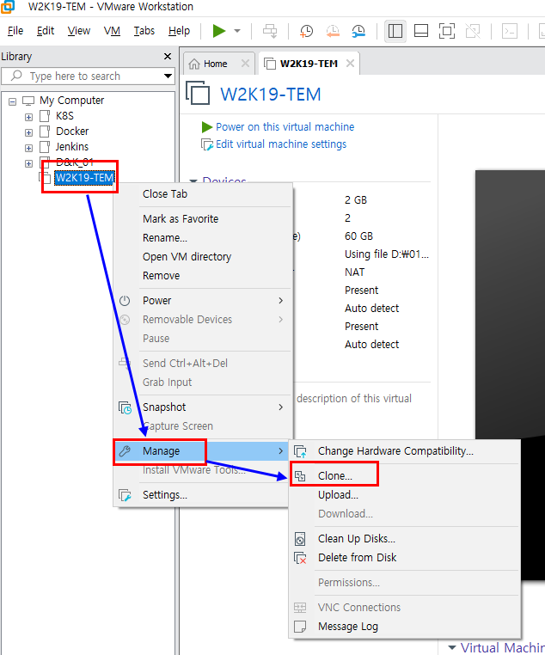Collapse the My Computer tree node

[13, 101]
